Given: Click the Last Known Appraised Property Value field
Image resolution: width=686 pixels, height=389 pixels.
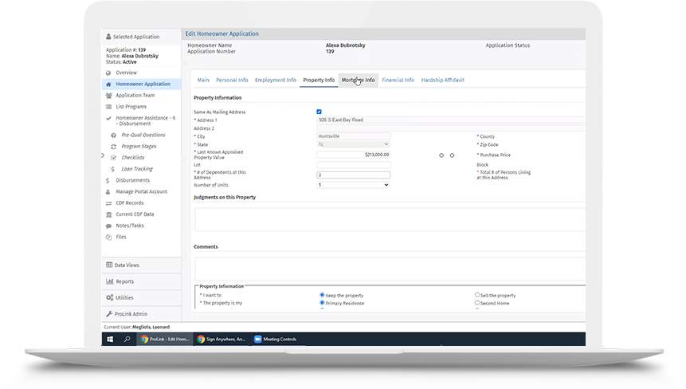Looking at the screenshot, I should pos(353,155).
